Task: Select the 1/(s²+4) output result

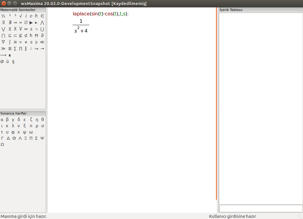Action: click(81, 26)
